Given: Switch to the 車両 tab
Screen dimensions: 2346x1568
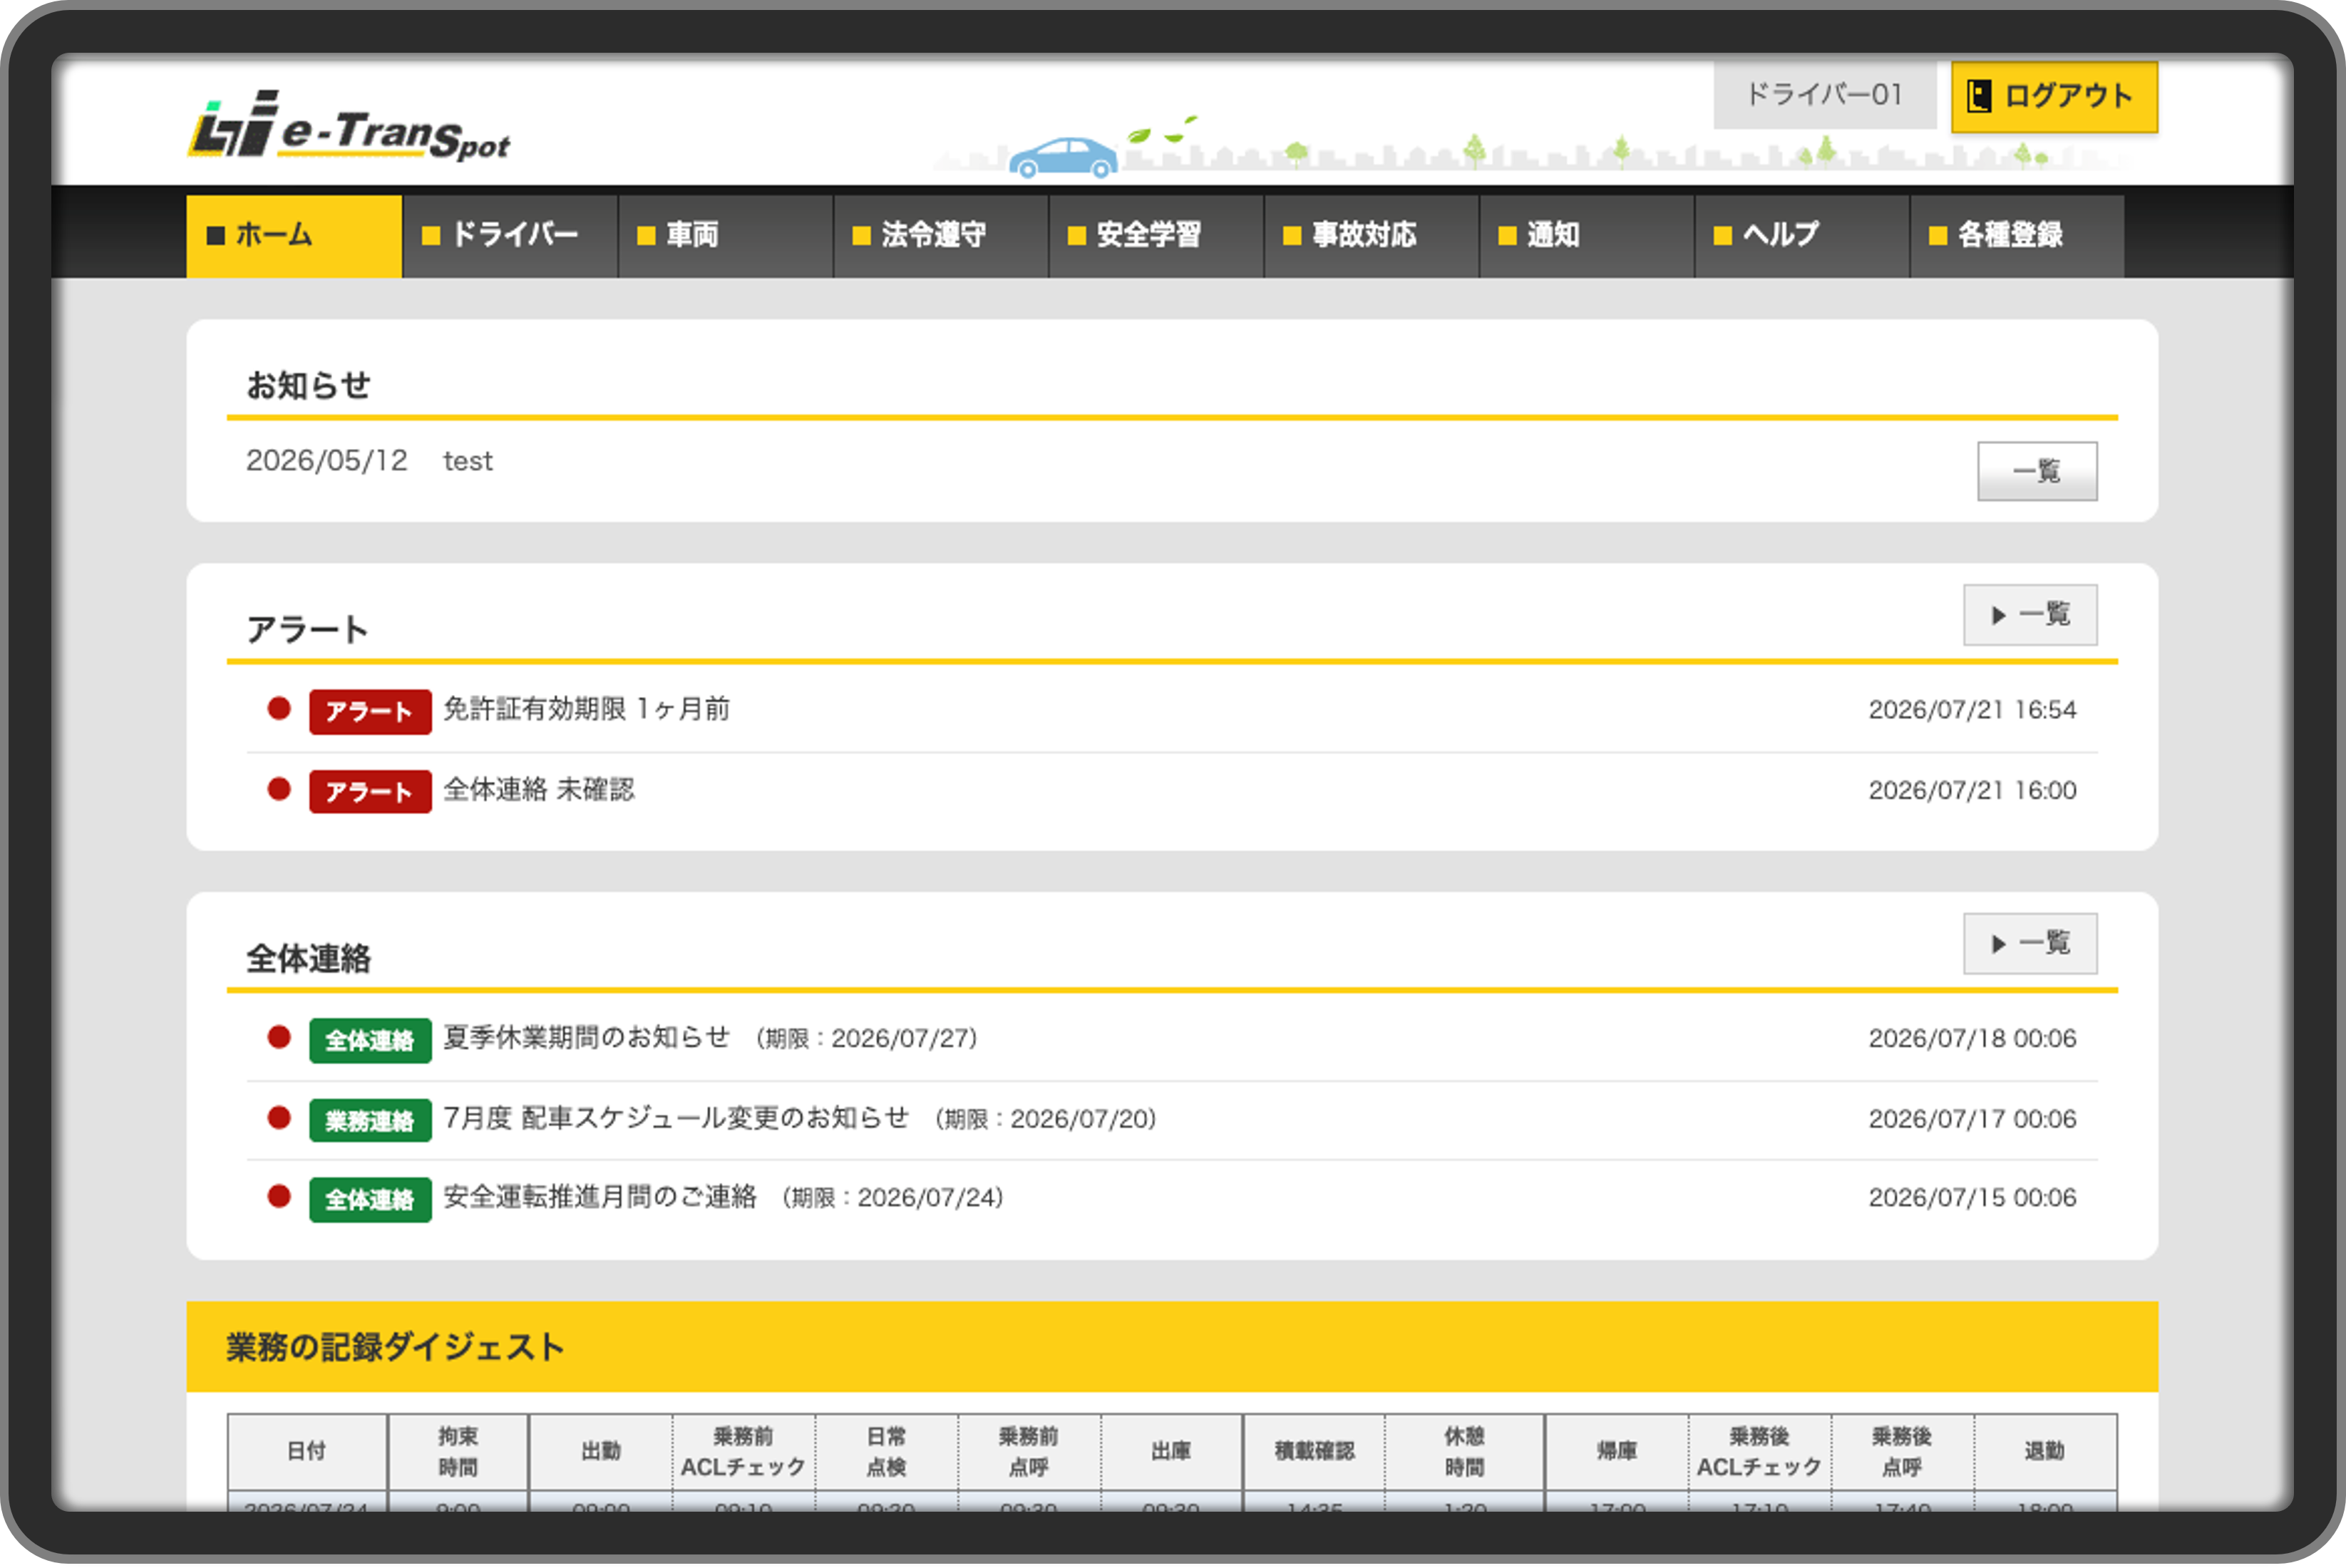Looking at the screenshot, I should pos(725,236).
